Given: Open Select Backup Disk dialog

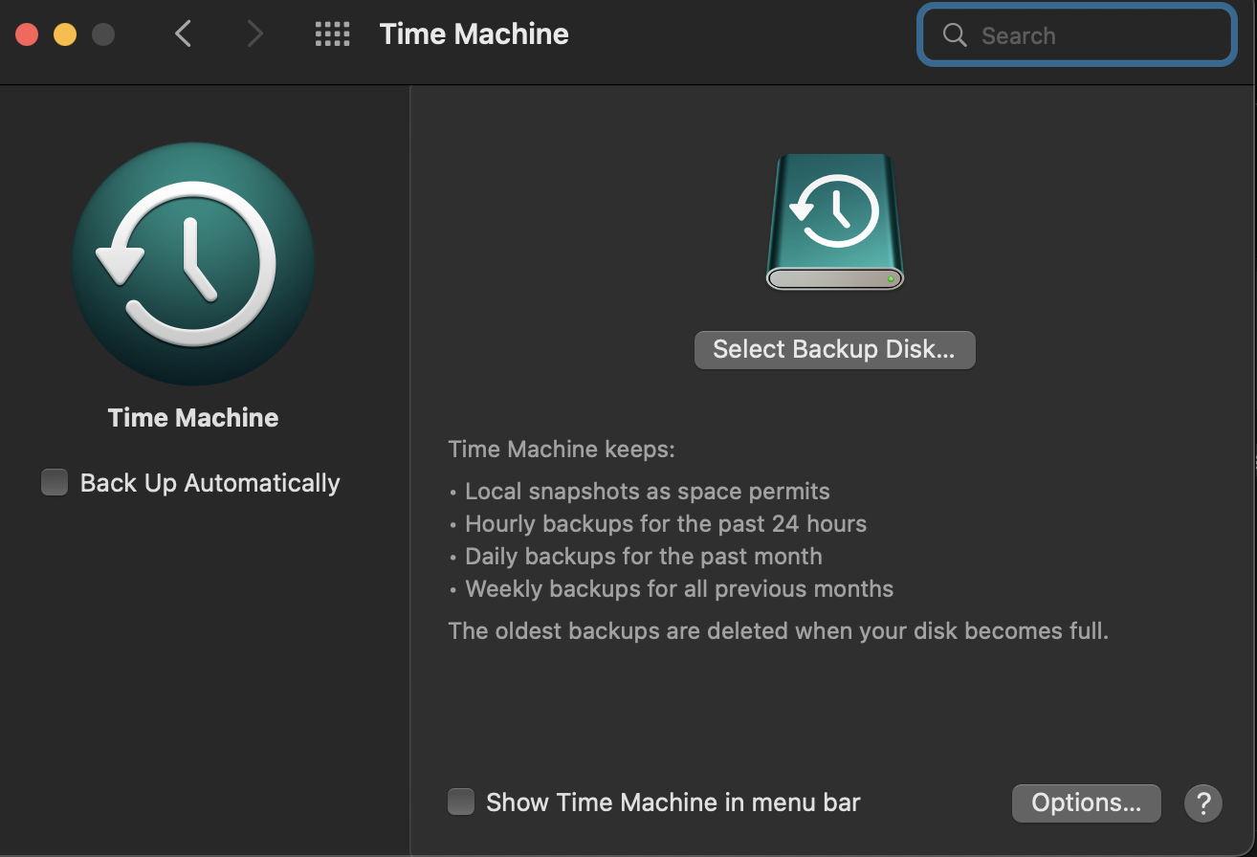Looking at the screenshot, I should (834, 349).
